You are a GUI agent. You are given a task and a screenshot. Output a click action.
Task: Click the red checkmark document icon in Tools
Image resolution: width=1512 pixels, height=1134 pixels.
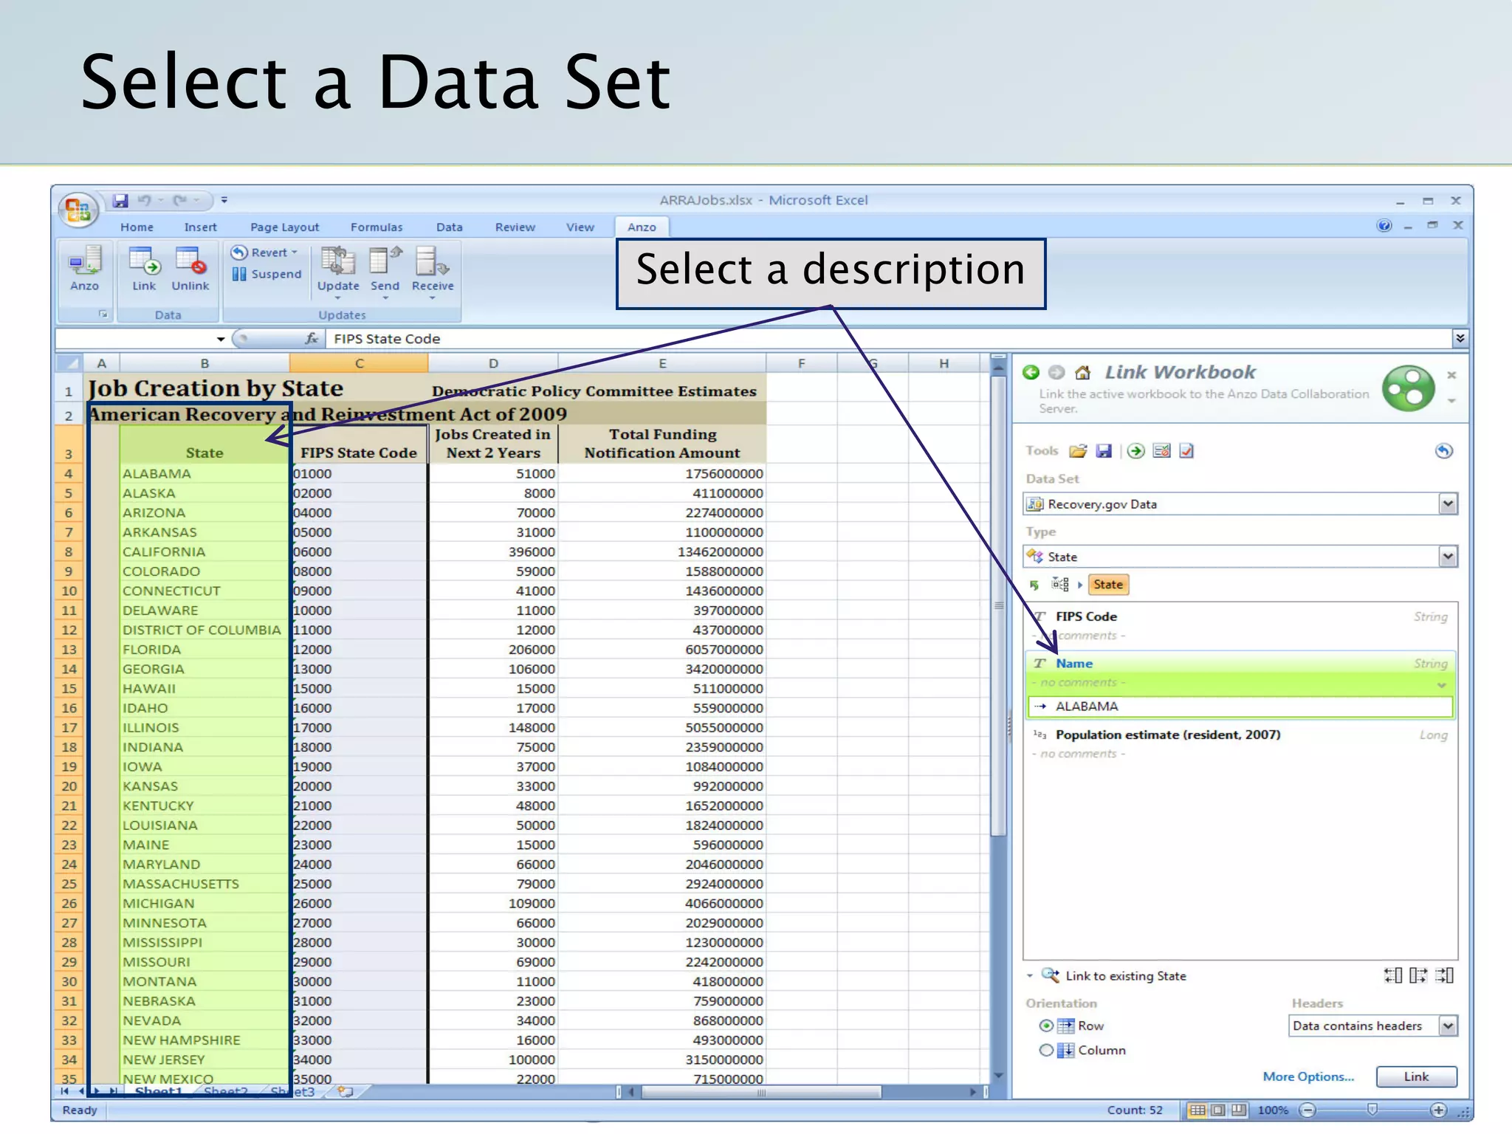click(1186, 450)
